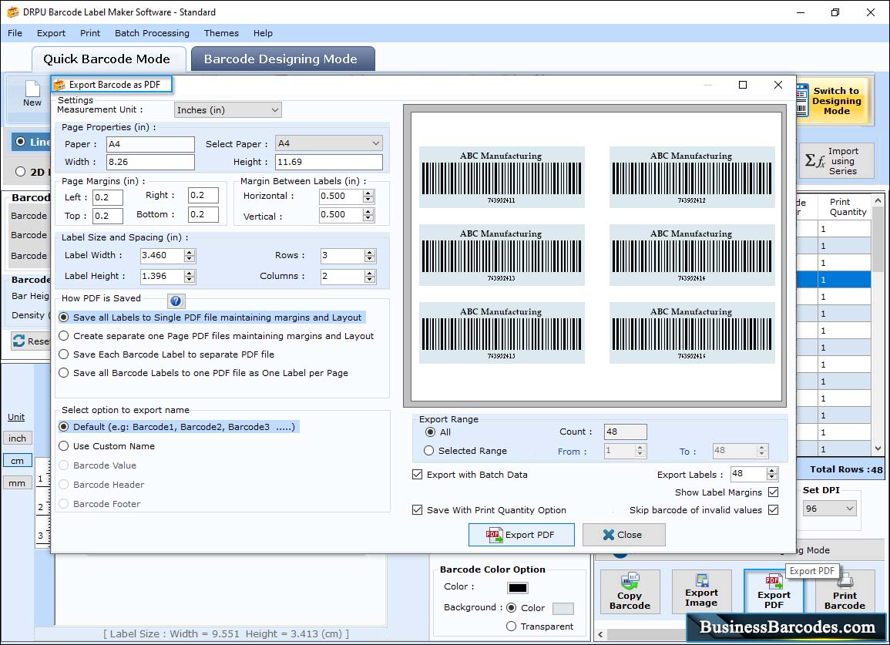The image size is (890, 645).
Task: Adjust Label Width stepper
Action: point(190,256)
